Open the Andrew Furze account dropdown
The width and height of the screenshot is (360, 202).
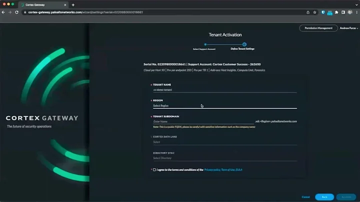click(349, 28)
